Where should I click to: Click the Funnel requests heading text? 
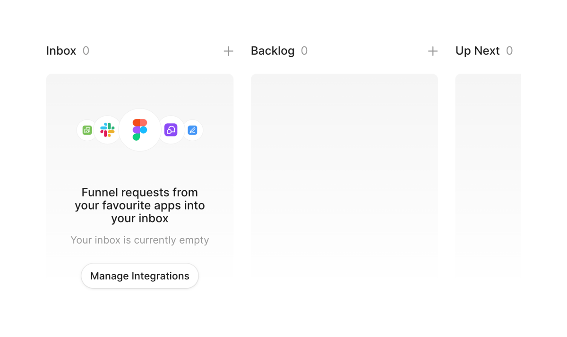click(139, 205)
